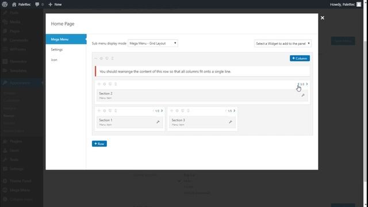Image resolution: width=368 pixels, height=207 pixels.
Task: Add a new row to the grid
Action: (99, 144)
